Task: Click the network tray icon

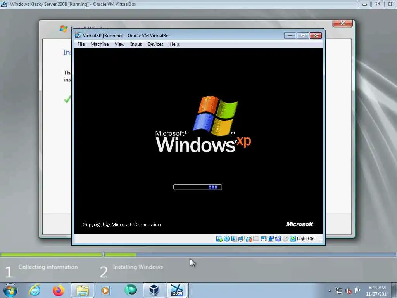Action: tap(339, 291)
